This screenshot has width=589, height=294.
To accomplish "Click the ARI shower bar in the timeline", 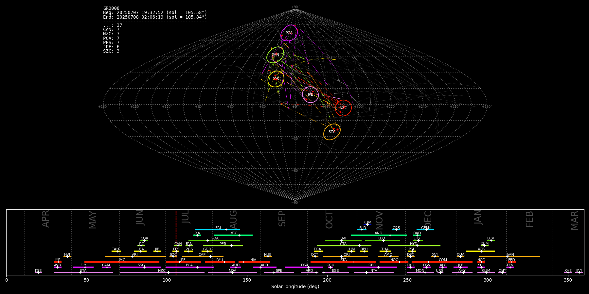I will 135,256.
